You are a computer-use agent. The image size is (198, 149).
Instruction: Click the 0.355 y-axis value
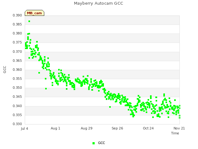17,79
